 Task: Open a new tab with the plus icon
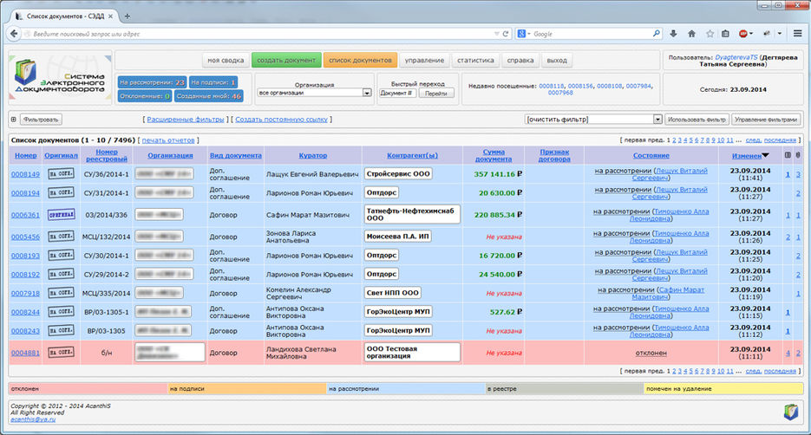tap(128, 16)
